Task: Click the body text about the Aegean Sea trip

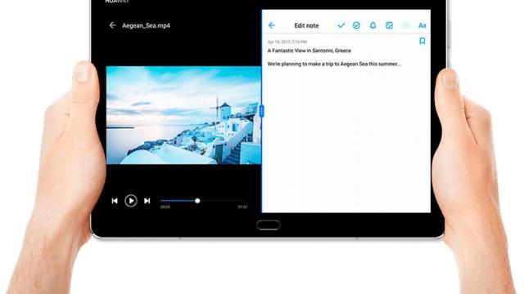Action: tap(334, 64)
